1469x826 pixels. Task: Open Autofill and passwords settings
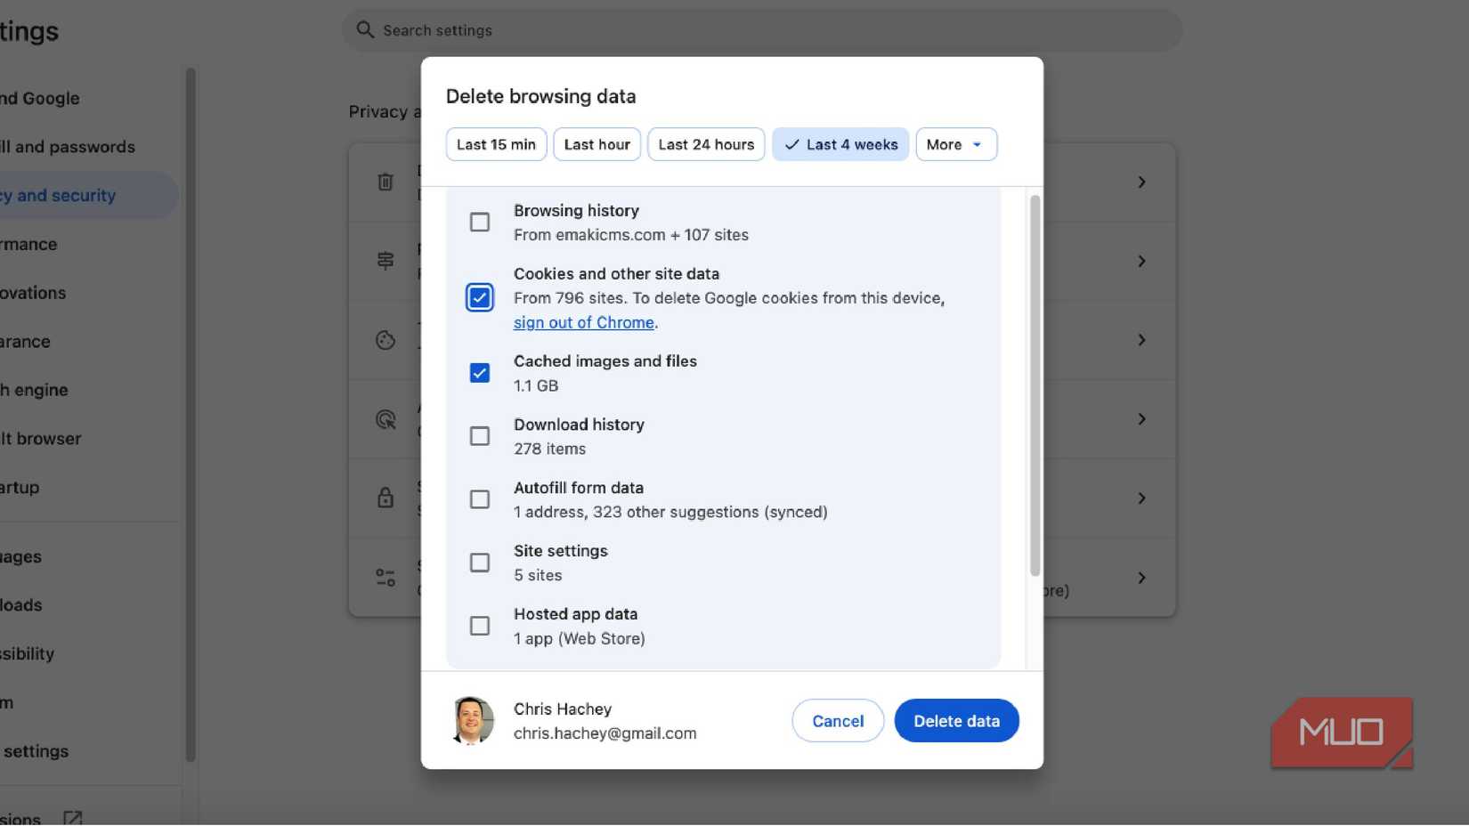click(x=67, y=146)
